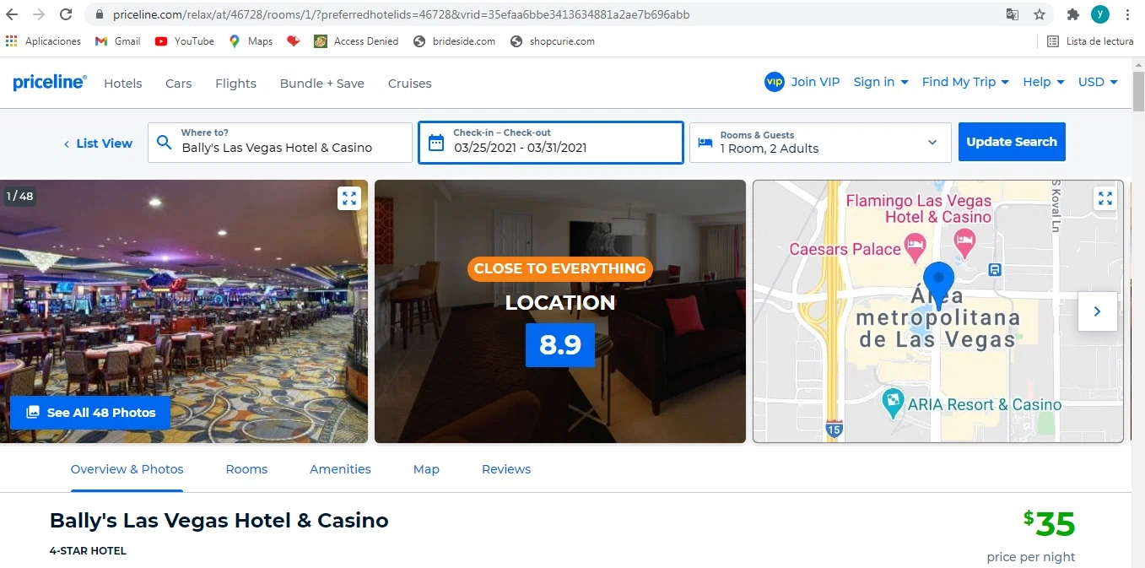Expand casino photo to fullscreen
1145x568 pixels.
[349, 198]
